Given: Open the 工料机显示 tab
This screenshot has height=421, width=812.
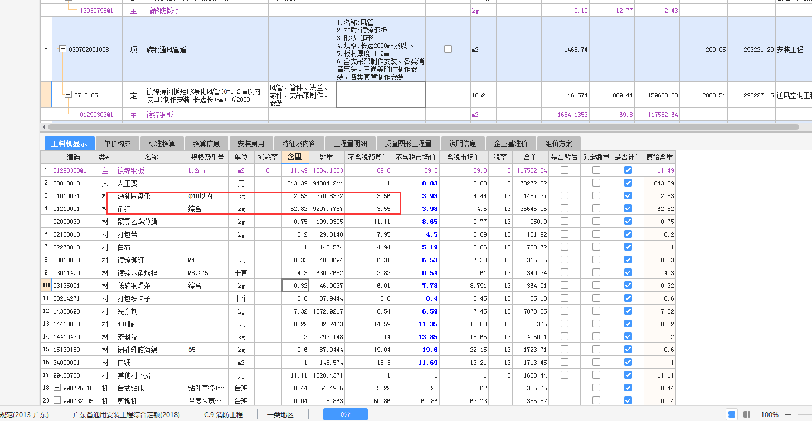Looking at the screenshot, I should point(69,144).
